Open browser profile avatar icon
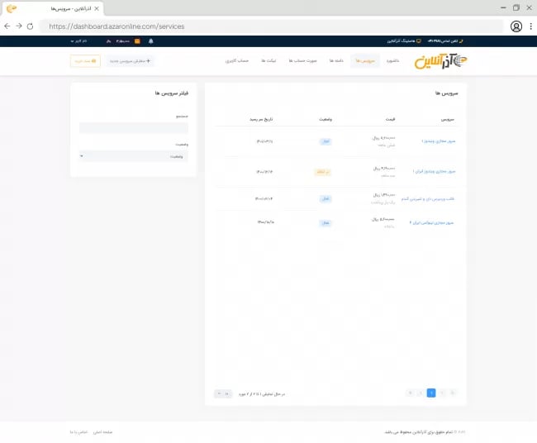The height and width of the screenshot is (443, 537). (x=516, y=26)
